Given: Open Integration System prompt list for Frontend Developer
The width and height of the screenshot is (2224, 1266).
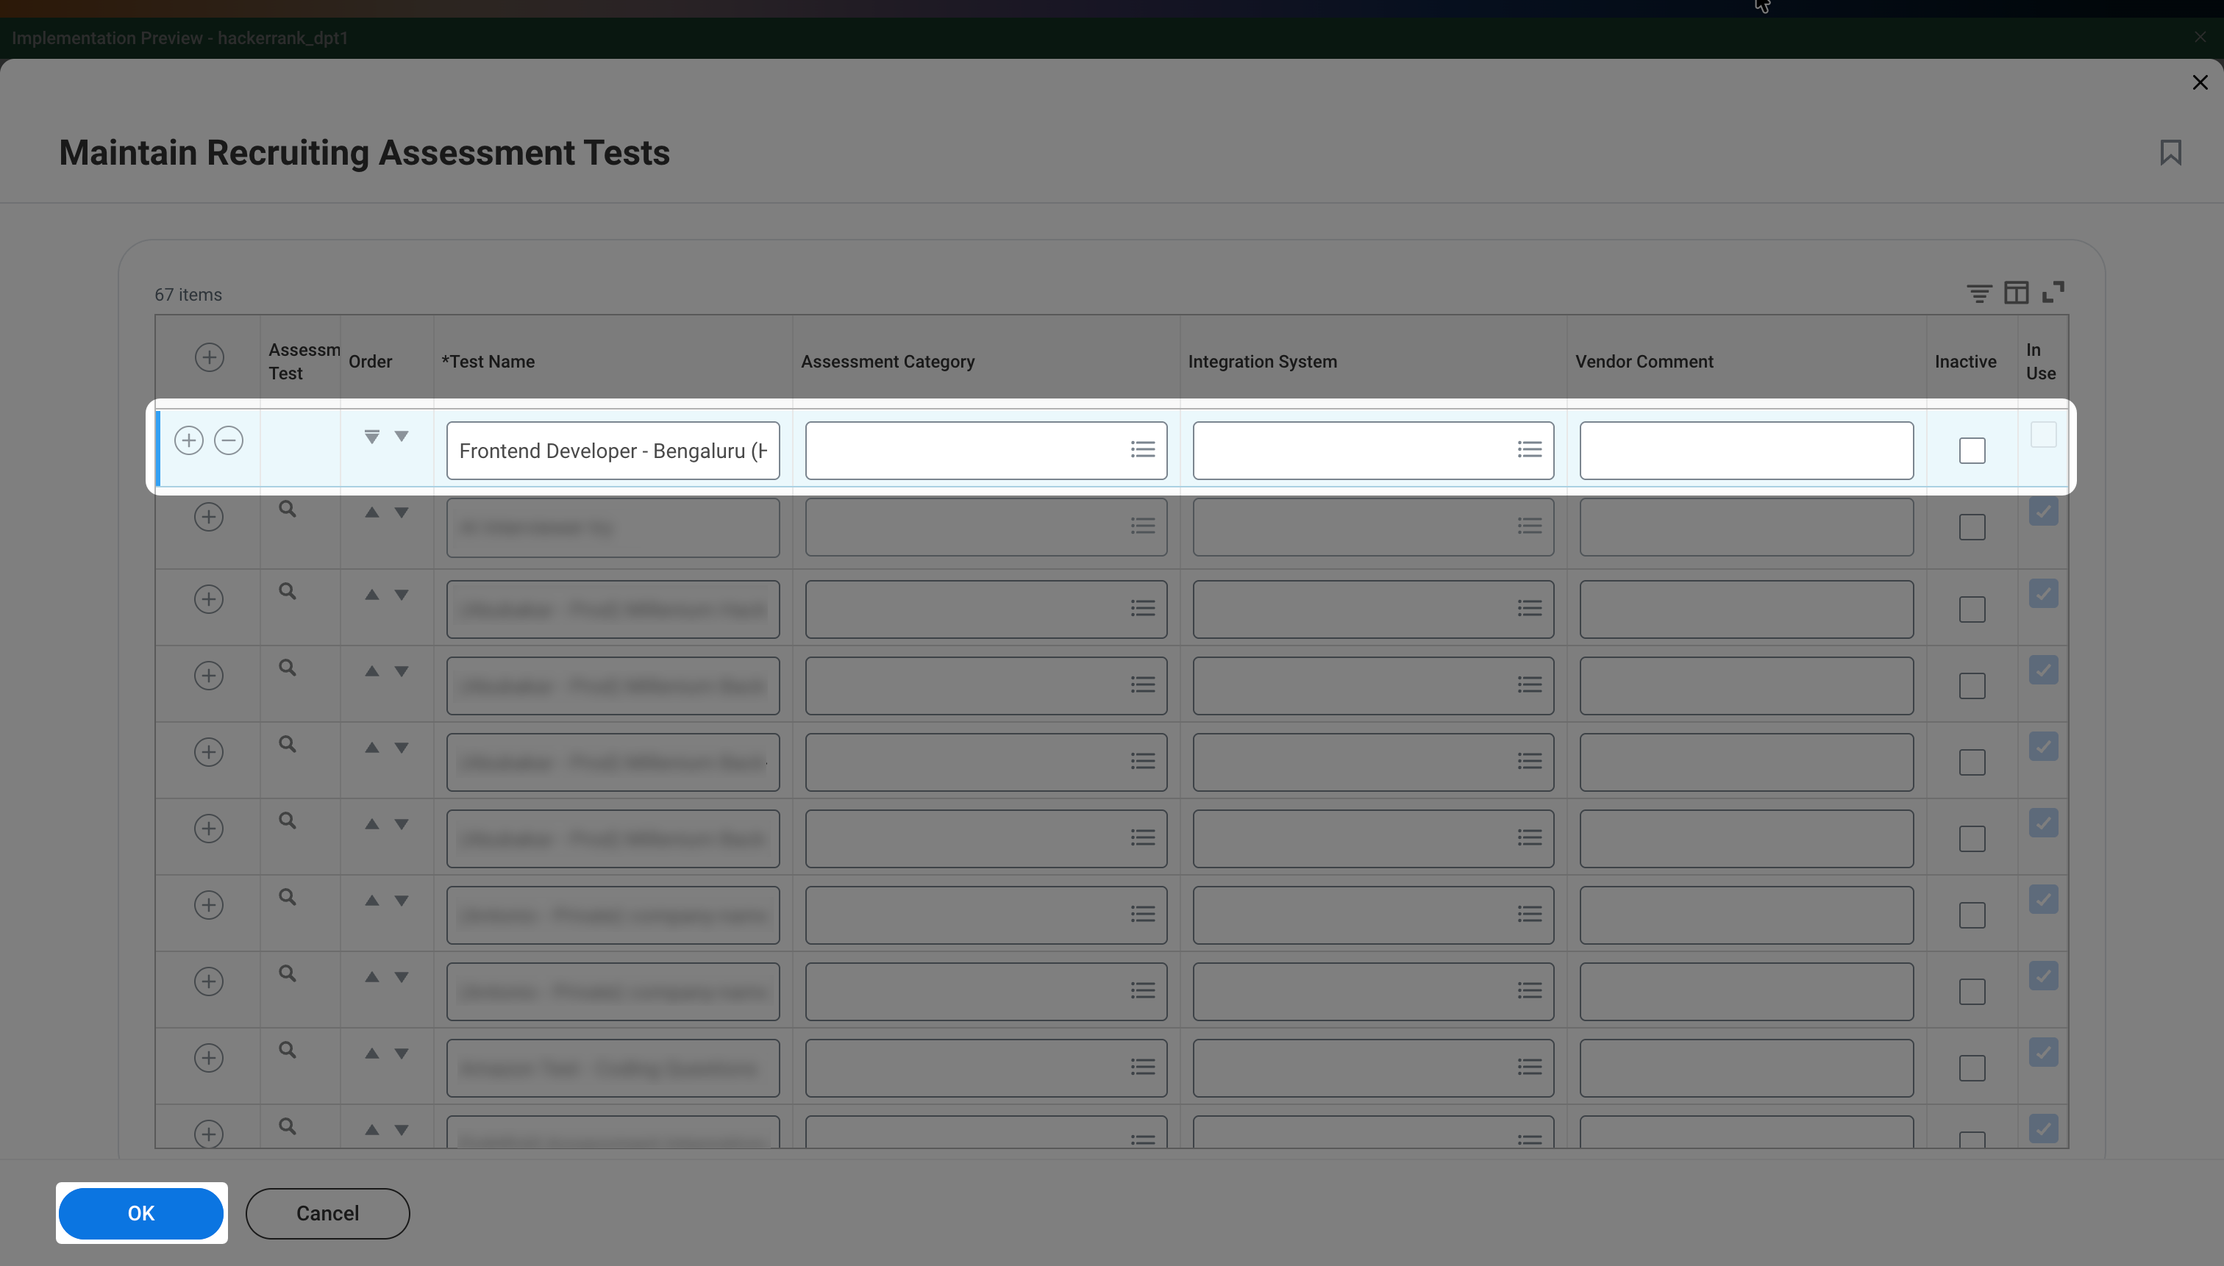Looking at the screenshot, I should (1529, 449).
